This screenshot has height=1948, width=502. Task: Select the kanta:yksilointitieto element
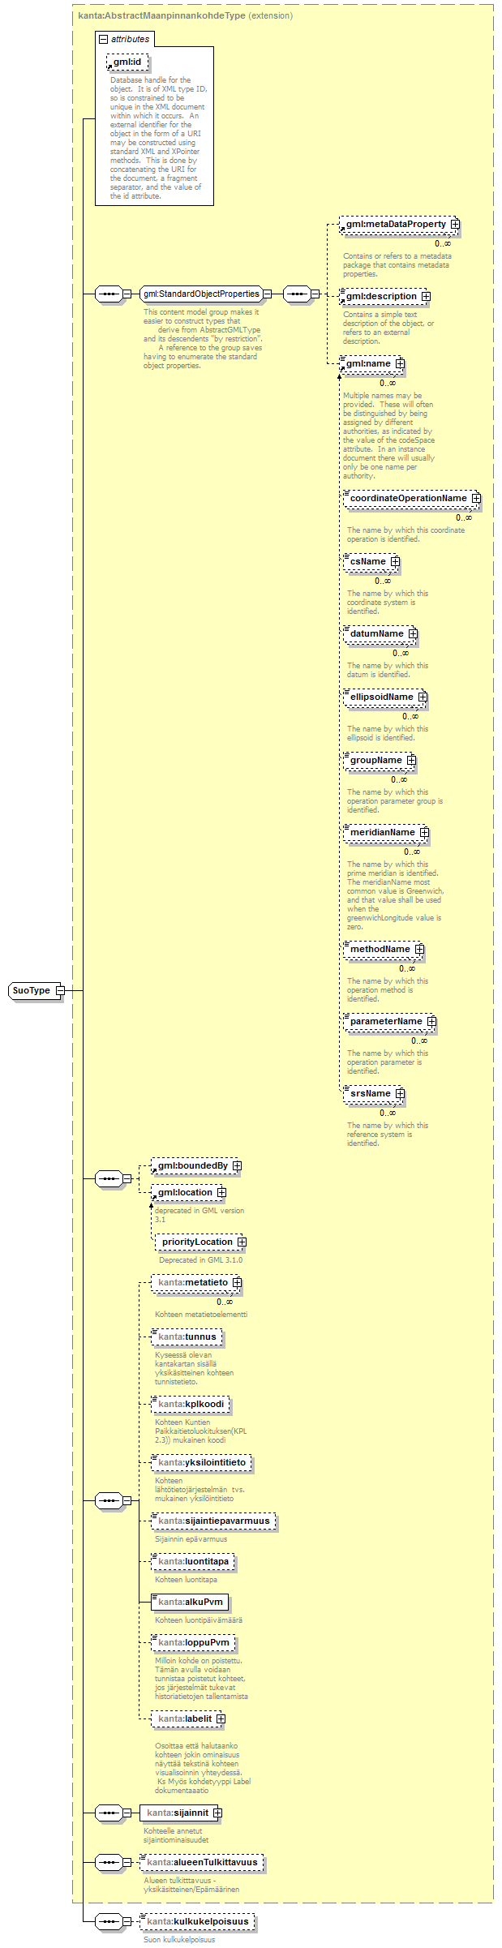pyautogui.click(x=202, y=1462)
